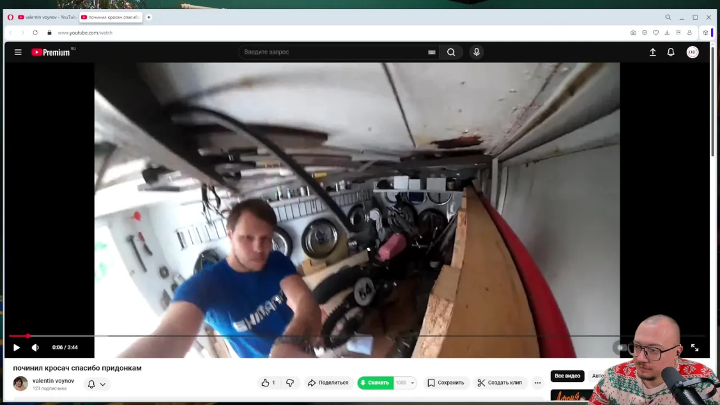
Task: Focus the Введите запрос search field
Action: click(x=335, y=52)
